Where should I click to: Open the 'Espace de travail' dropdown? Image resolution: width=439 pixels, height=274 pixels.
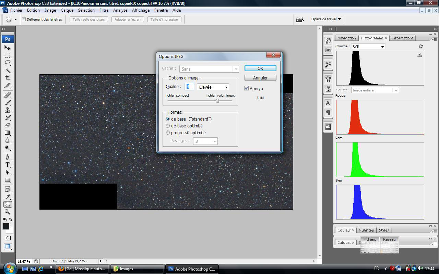325,19
